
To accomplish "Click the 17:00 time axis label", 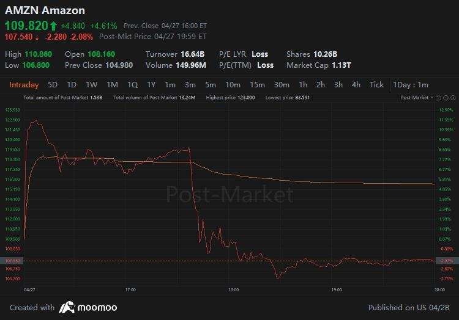I will (x=130, y=290).
